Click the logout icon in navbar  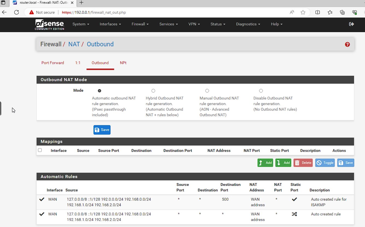[x=352, y=24]
